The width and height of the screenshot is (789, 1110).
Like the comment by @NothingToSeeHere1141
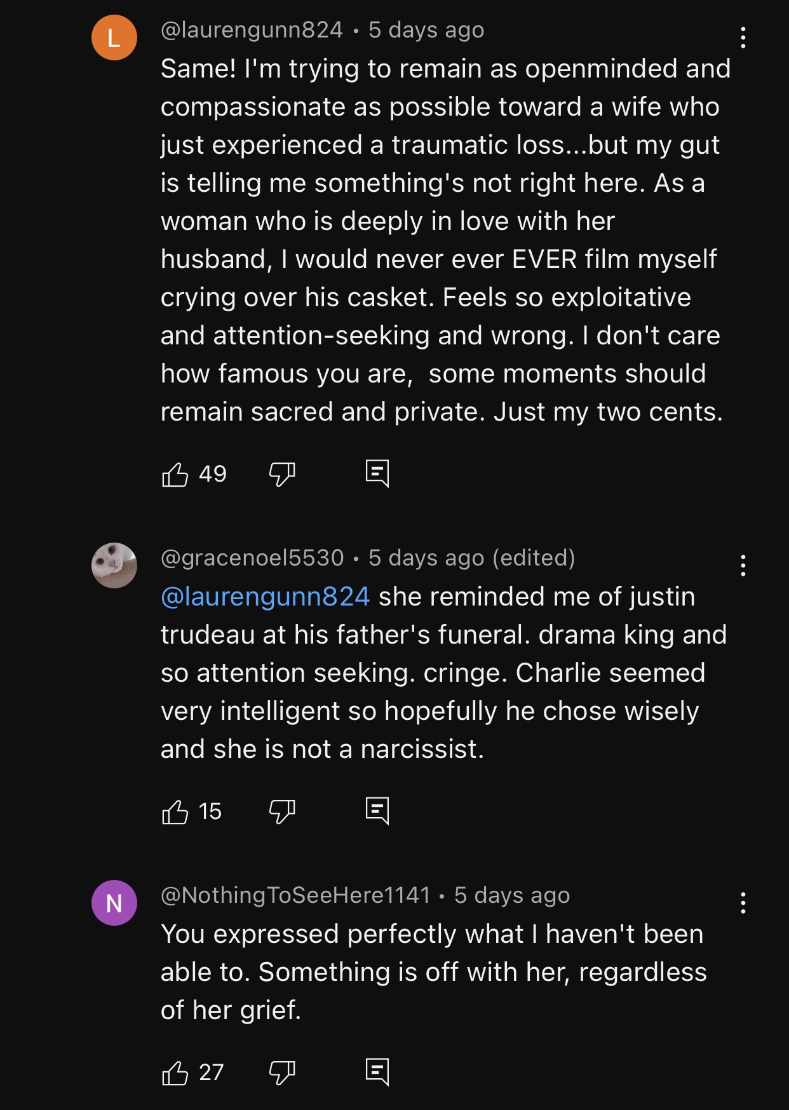(175, 1073)
